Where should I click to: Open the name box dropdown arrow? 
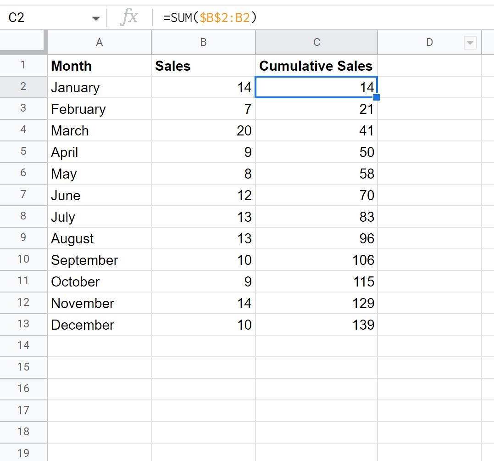(x=95, y=17)
